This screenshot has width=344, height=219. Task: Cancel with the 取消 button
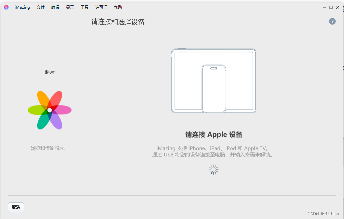point(16,208)
